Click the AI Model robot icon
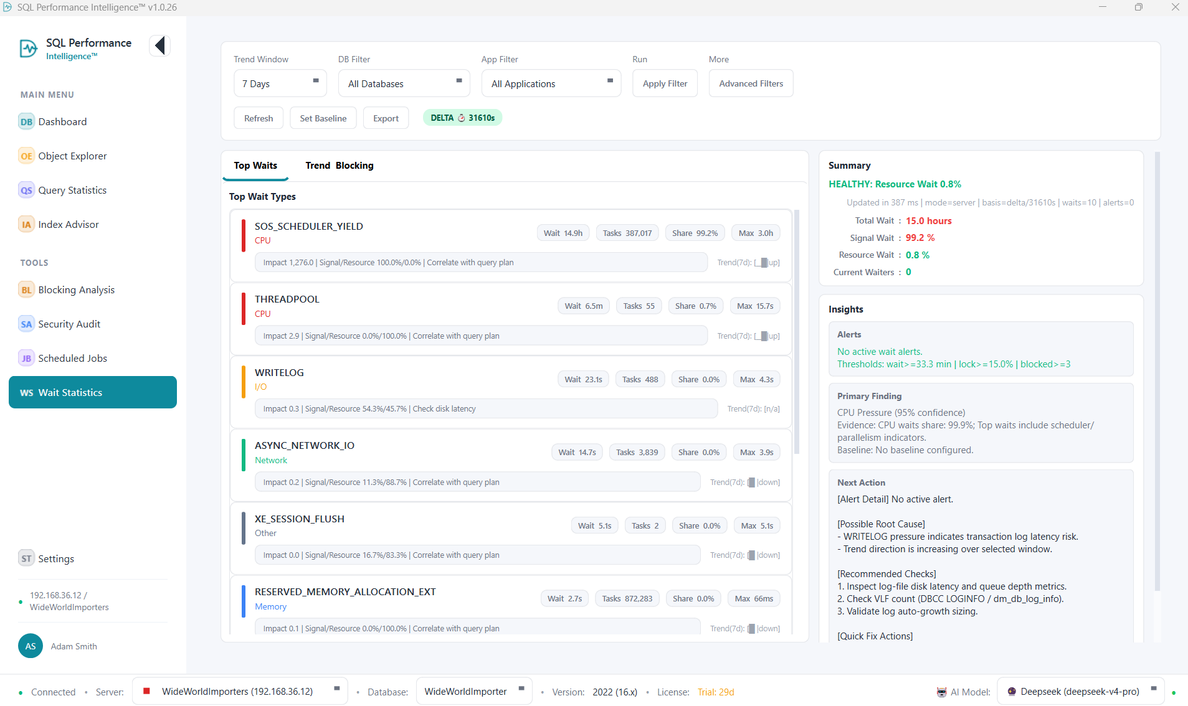 pyautogui.click(x=942, y=692)
